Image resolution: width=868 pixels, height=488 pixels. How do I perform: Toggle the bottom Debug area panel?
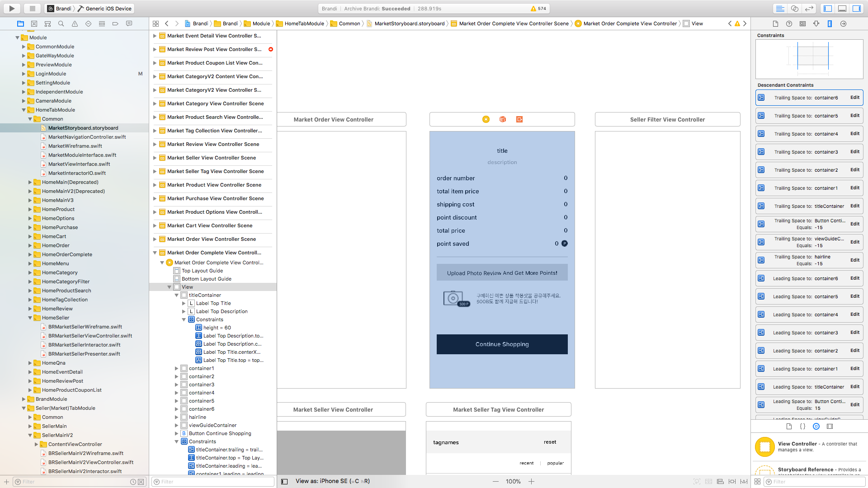click(842, 8)
